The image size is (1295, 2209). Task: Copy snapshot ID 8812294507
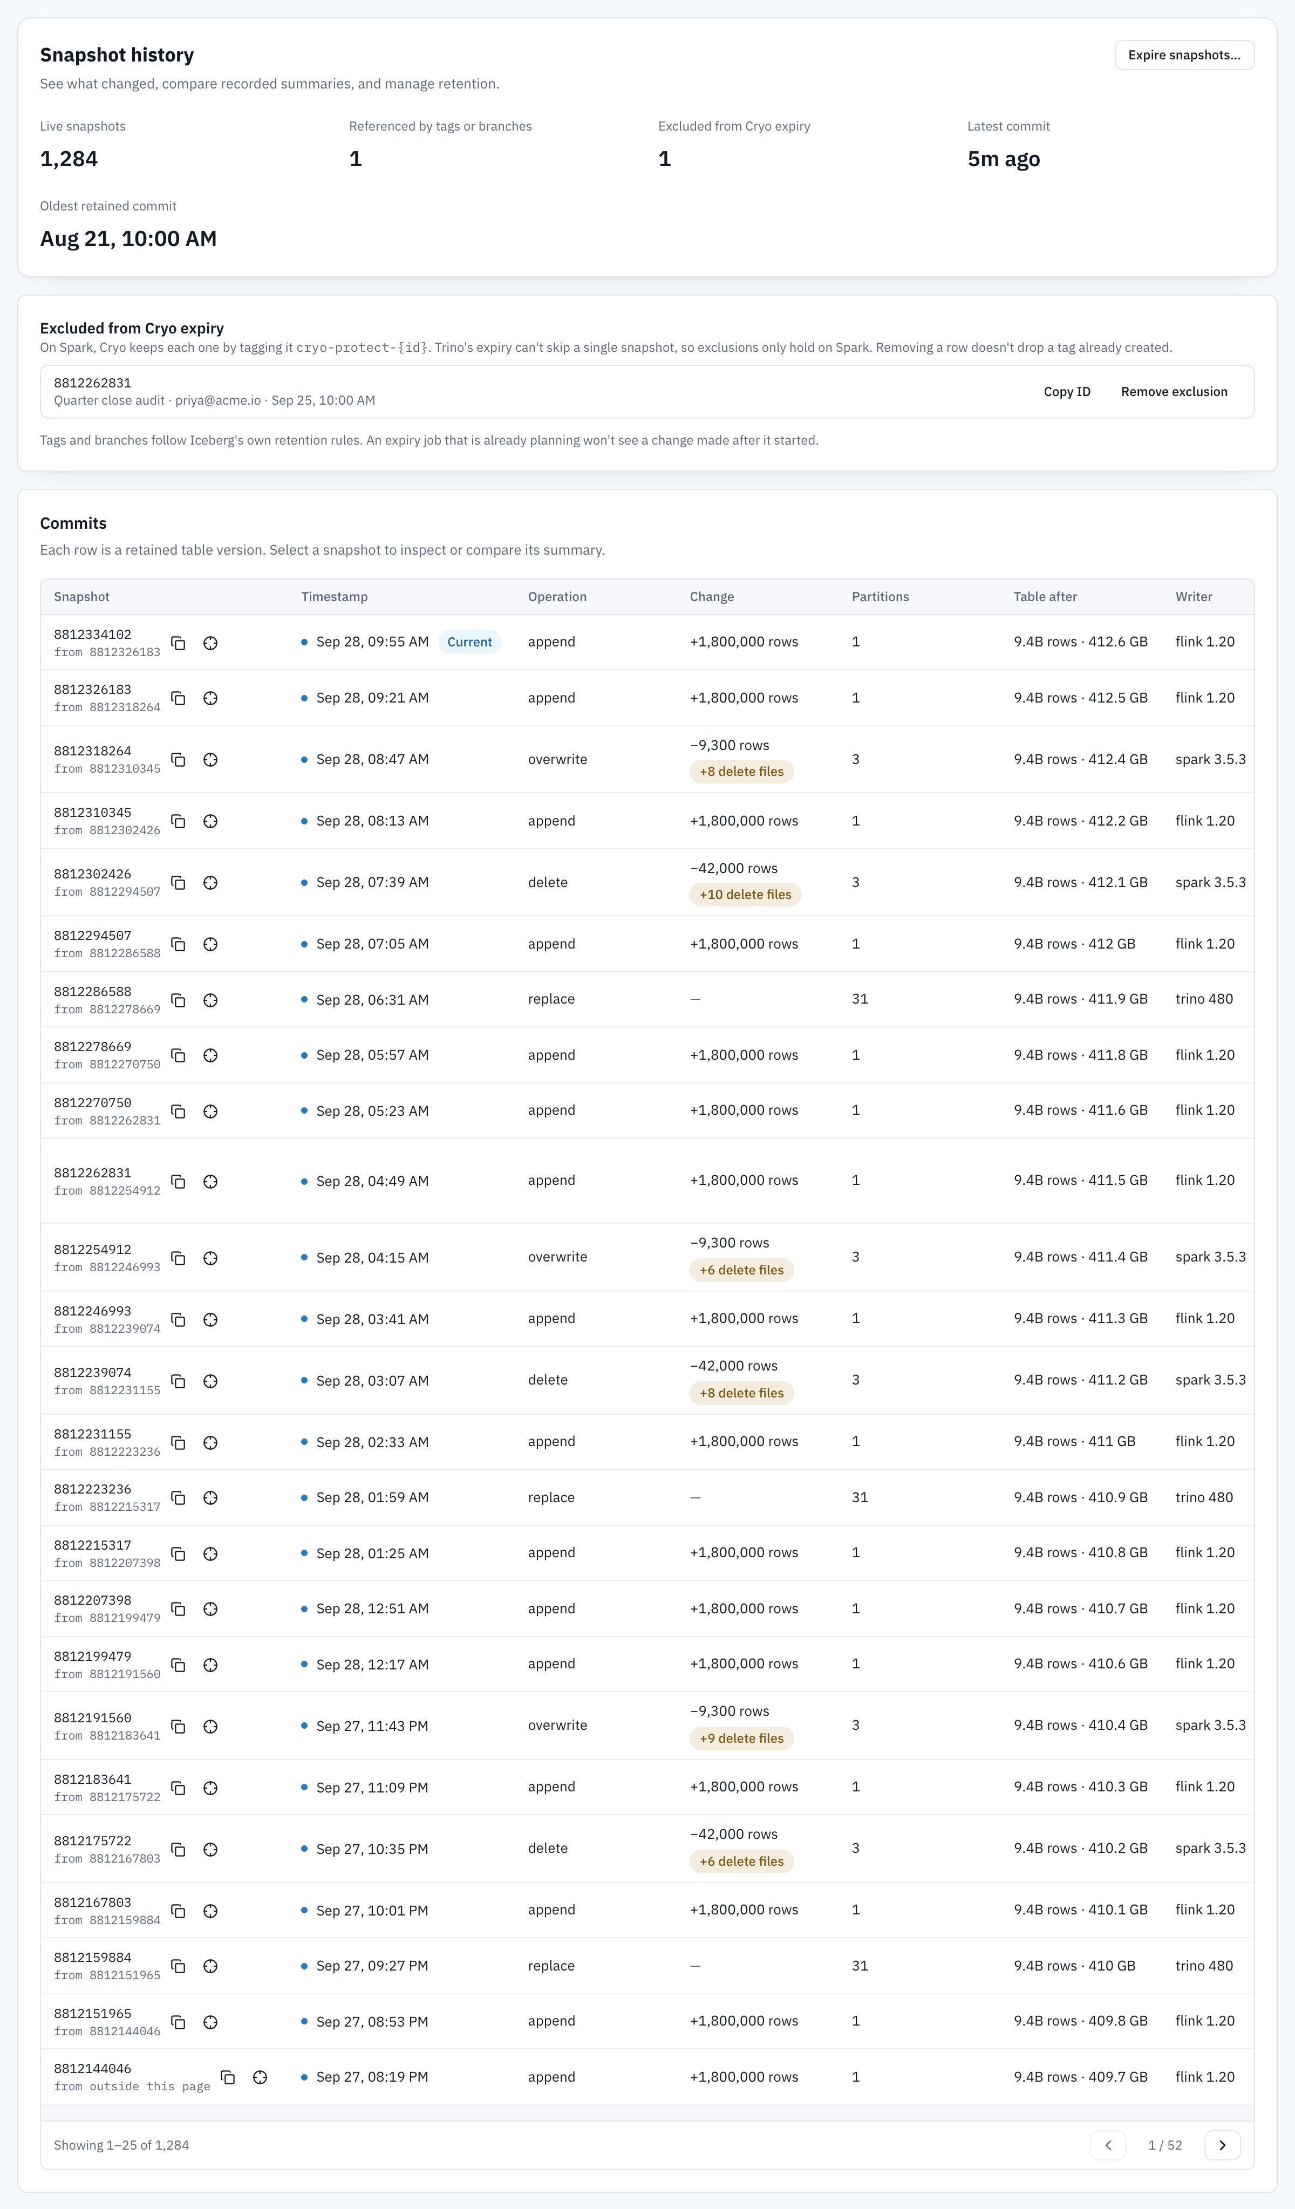tap(178, 944)
